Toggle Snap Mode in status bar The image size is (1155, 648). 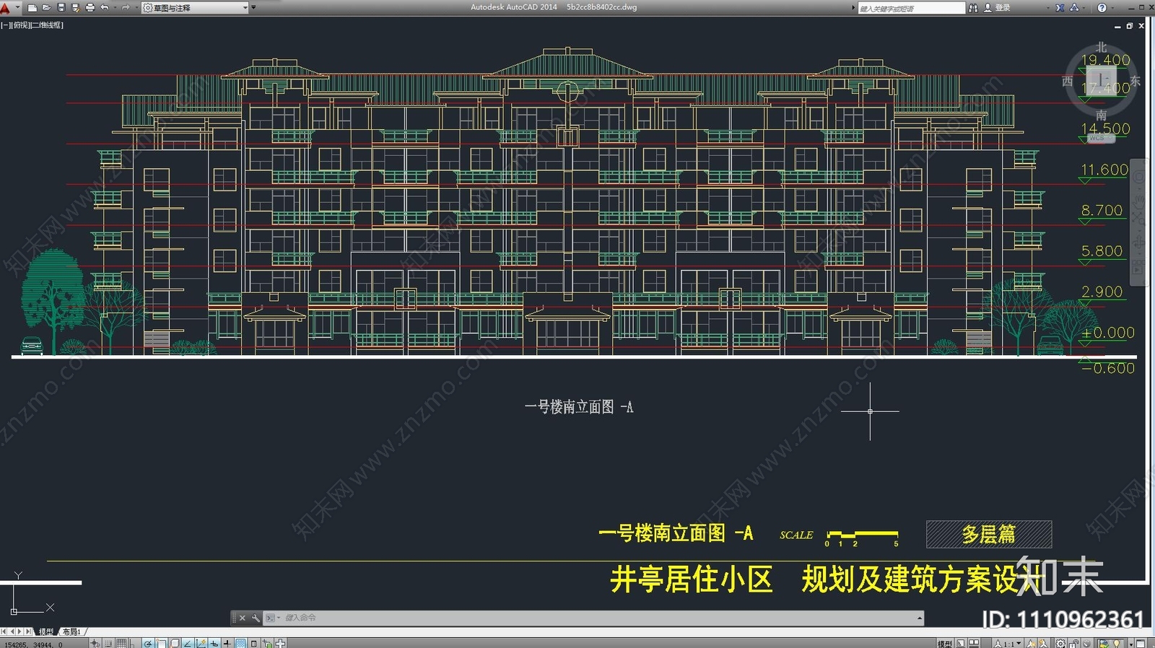[x=108, y=642]
